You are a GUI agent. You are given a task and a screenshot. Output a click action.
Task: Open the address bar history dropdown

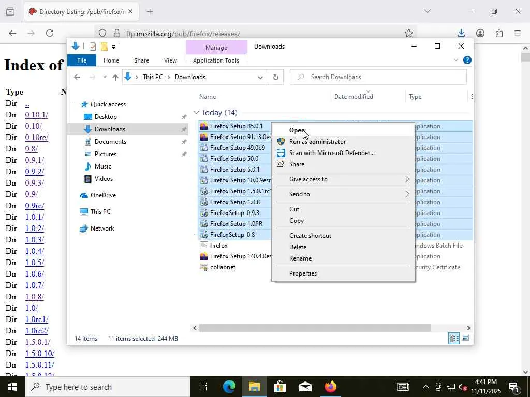(260, 78)
